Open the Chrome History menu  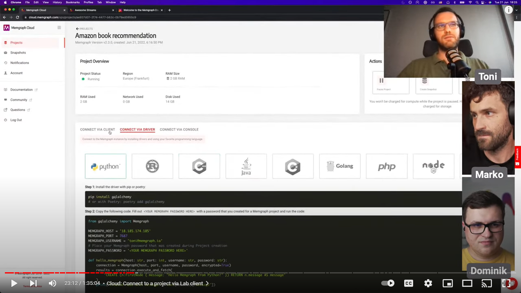tap(57, 2)
